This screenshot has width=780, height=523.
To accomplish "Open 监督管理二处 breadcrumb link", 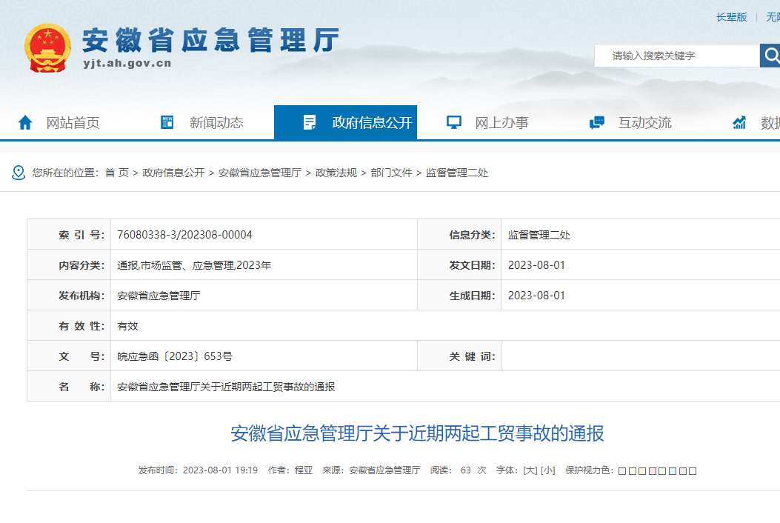I will pos(457,173).
